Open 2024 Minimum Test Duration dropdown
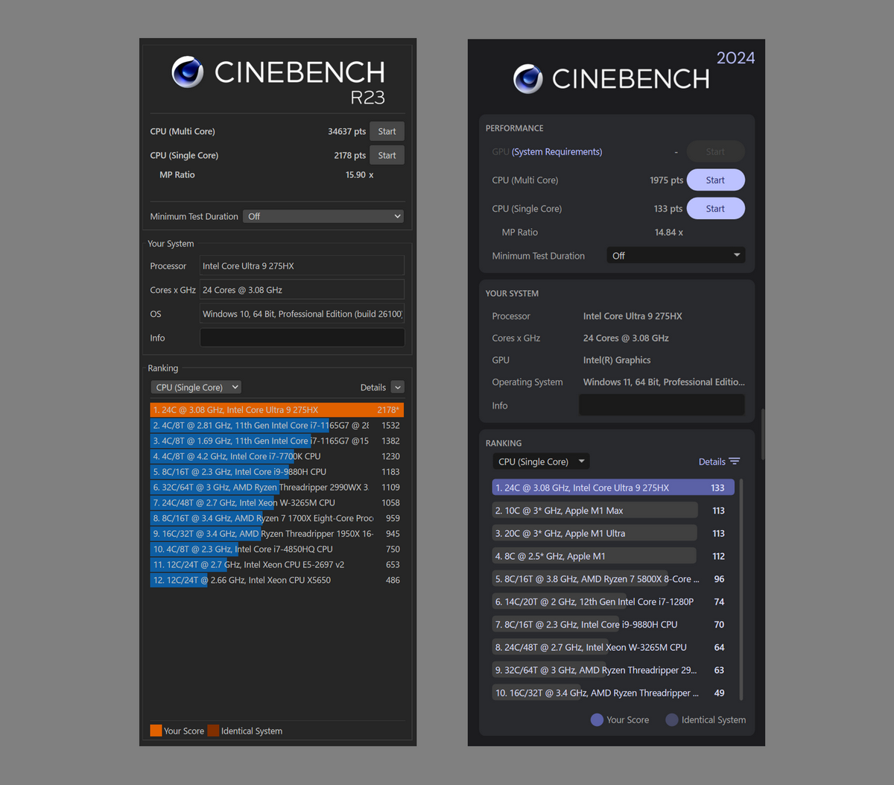Screen dimensions: 894x785 [676, 256]
